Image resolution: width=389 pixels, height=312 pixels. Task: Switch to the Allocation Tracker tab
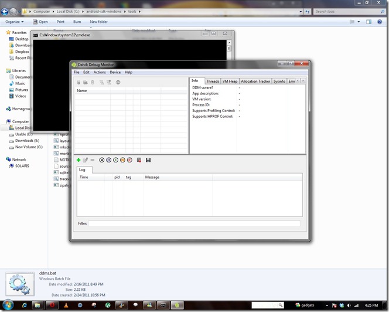point(255,82)
